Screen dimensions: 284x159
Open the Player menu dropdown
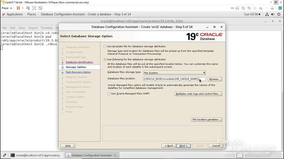click(x=7, y=8)
